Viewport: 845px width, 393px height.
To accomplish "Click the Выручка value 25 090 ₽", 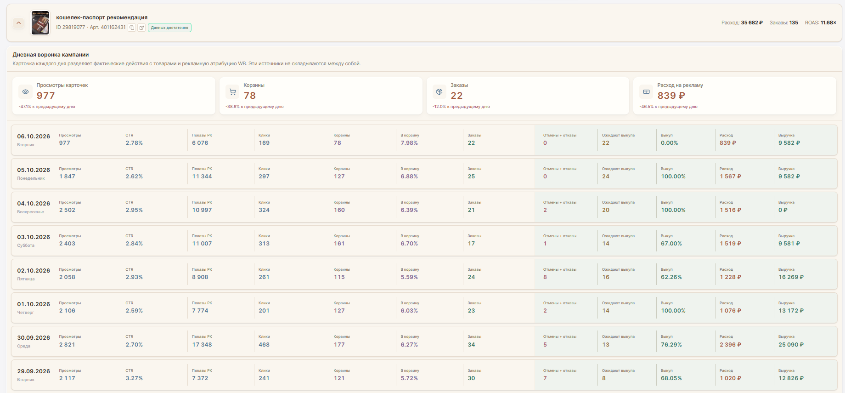I will click(x=791, y=345).
